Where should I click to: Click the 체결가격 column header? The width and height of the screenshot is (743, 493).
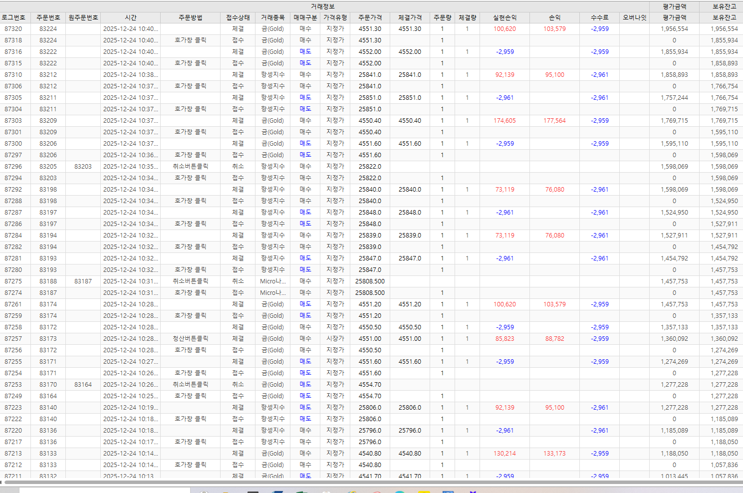pos(410,17)
